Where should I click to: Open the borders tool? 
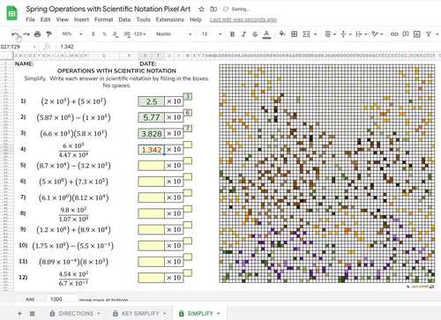(294, 34)
